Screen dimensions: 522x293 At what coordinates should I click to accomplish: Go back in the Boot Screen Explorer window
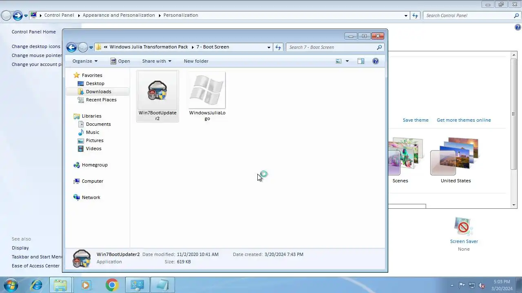71,47
